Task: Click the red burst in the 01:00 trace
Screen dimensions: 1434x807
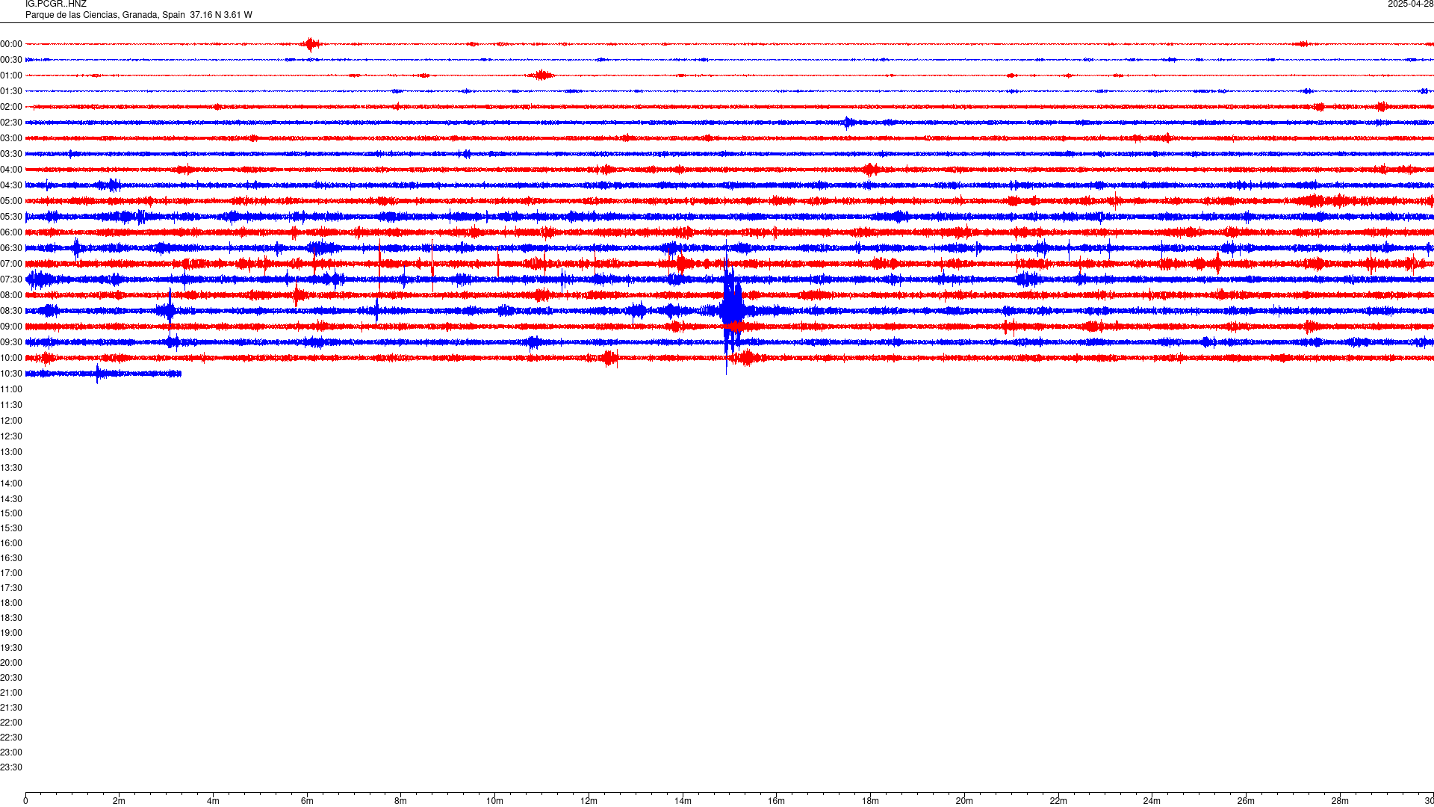Action: [541, 75]
